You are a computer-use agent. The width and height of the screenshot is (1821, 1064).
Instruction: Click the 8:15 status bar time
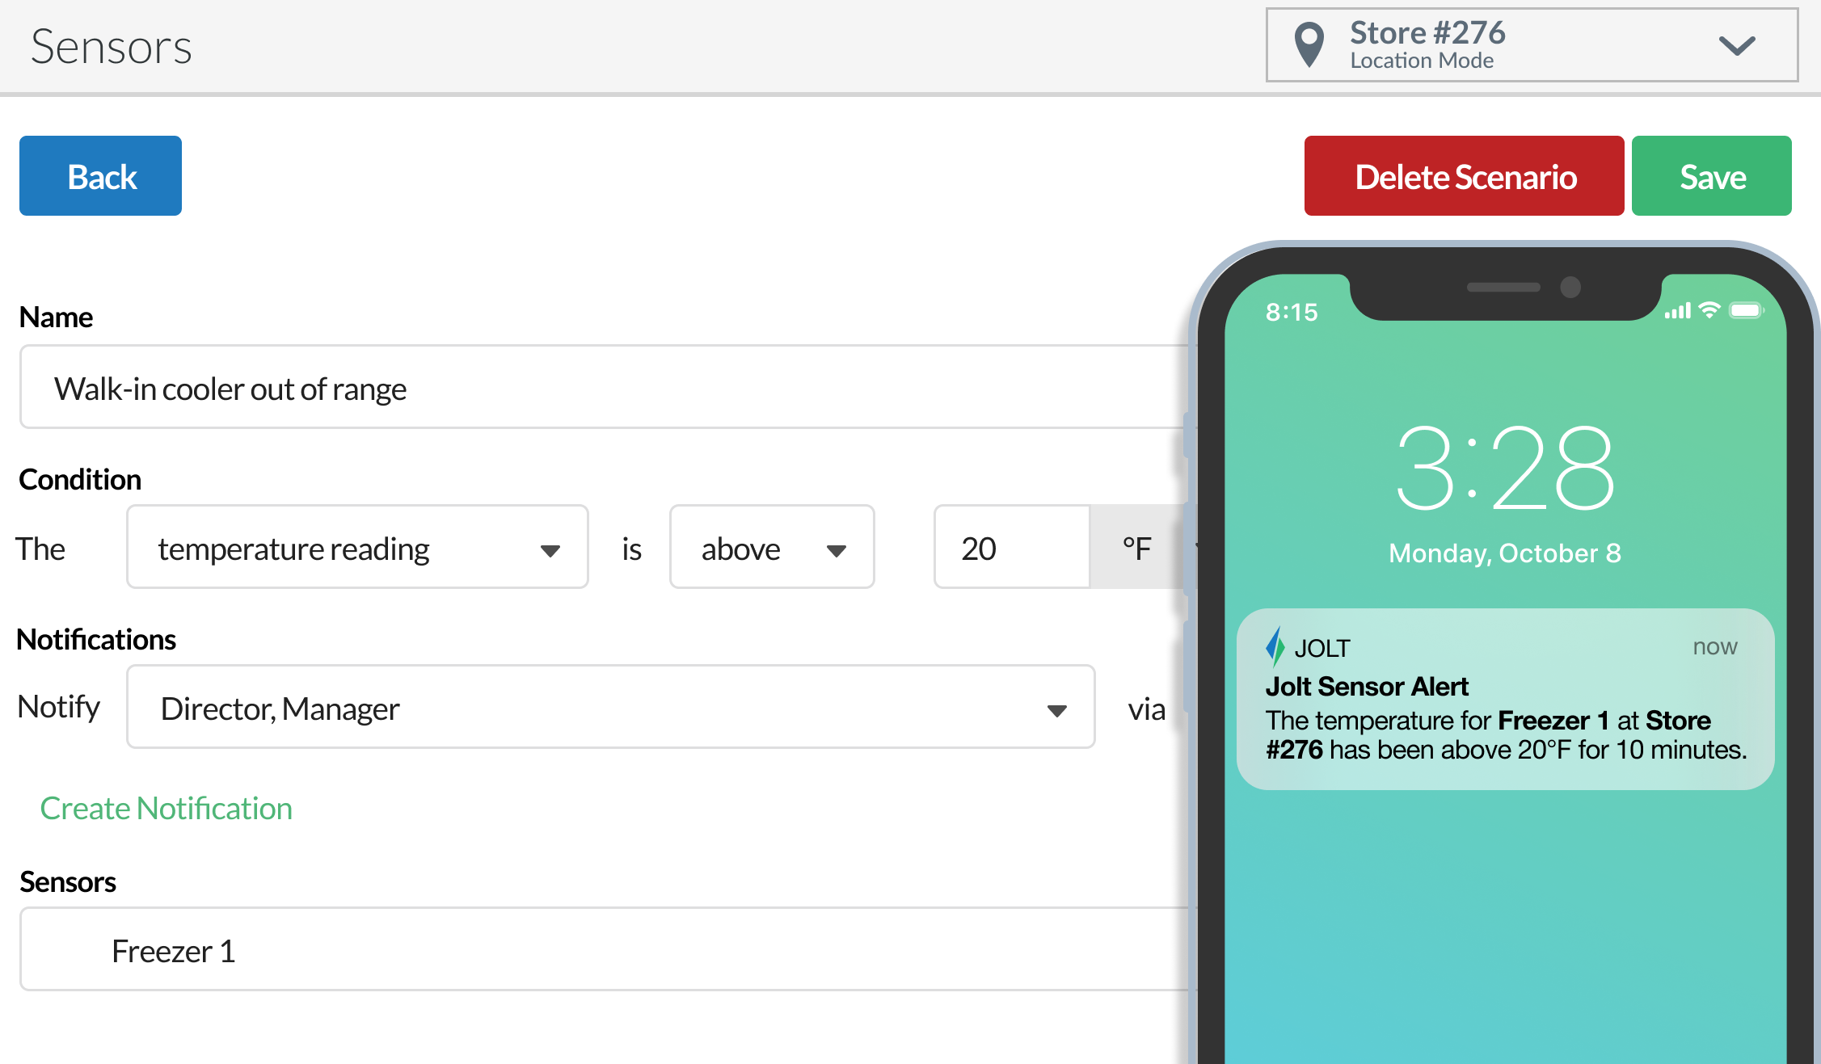pyautogui.click(x=1292, y=312)
